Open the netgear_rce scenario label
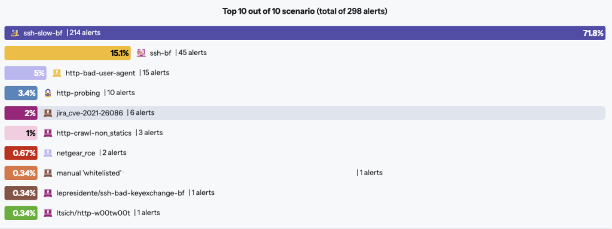The width and height of the screenshot is (612, 229). pyautogui.click(x=76, y=153)
